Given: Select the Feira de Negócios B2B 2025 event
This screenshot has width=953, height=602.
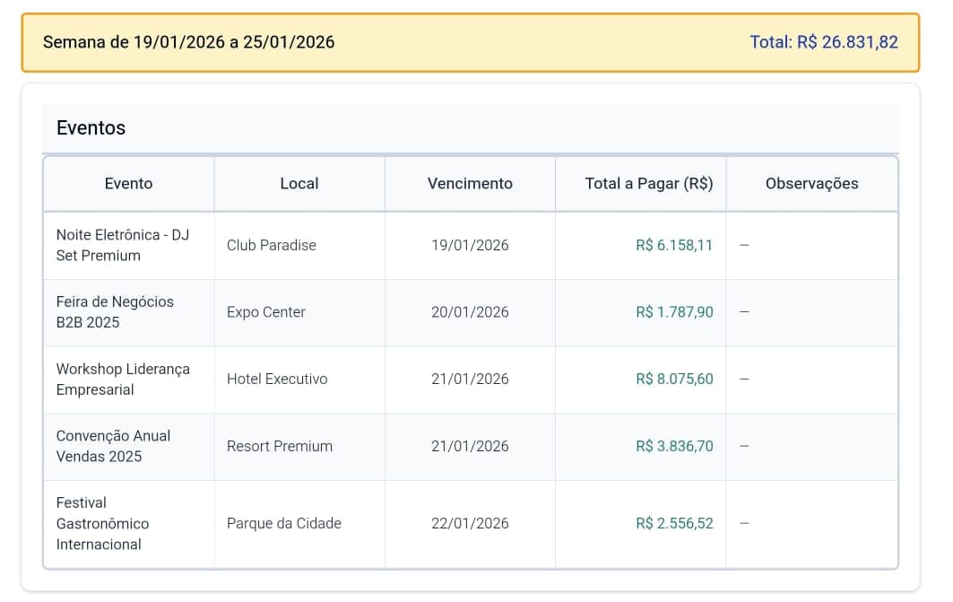Looking at the screenshot, I should tap(117, 312).
